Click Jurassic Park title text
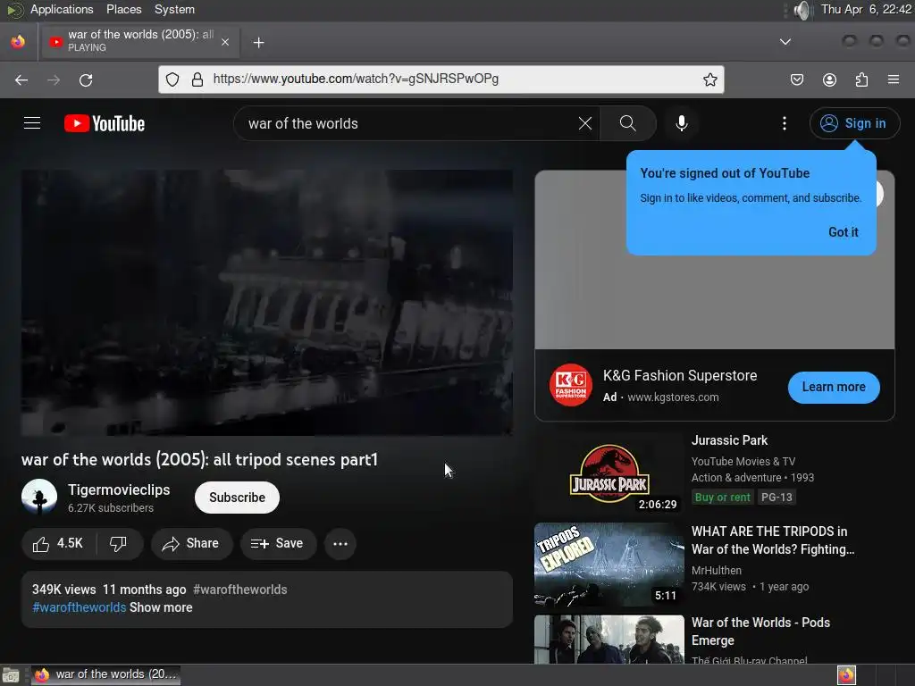The width and height of the screenshot is (915, 686). (729, 440)
